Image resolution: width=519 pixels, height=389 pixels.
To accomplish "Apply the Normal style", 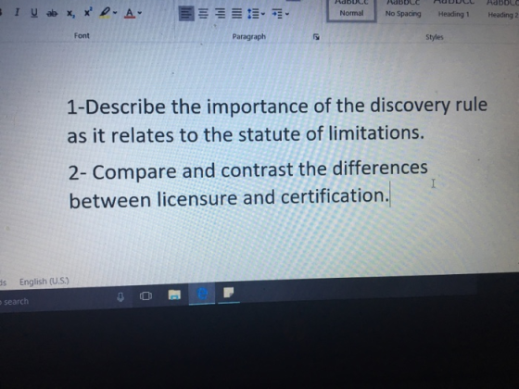I will click(351, 10).
